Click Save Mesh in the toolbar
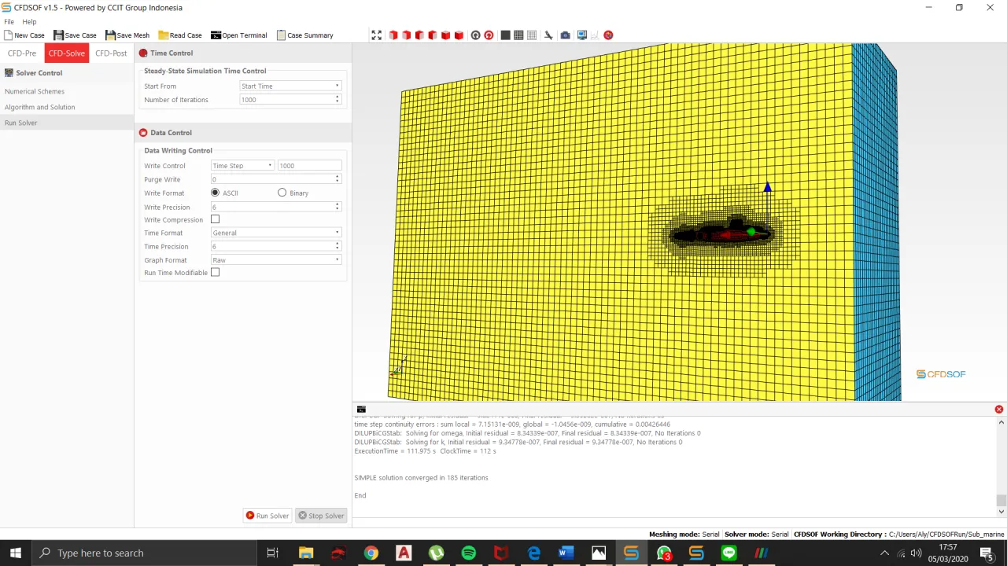This screenshot has width=1007, height=566. [127, 35]
